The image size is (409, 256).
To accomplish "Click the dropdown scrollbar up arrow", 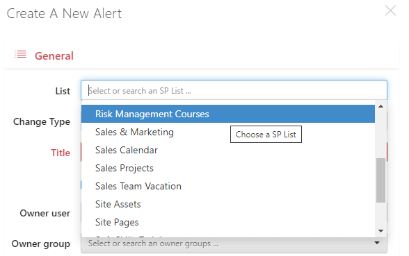I will coord(381,106).
